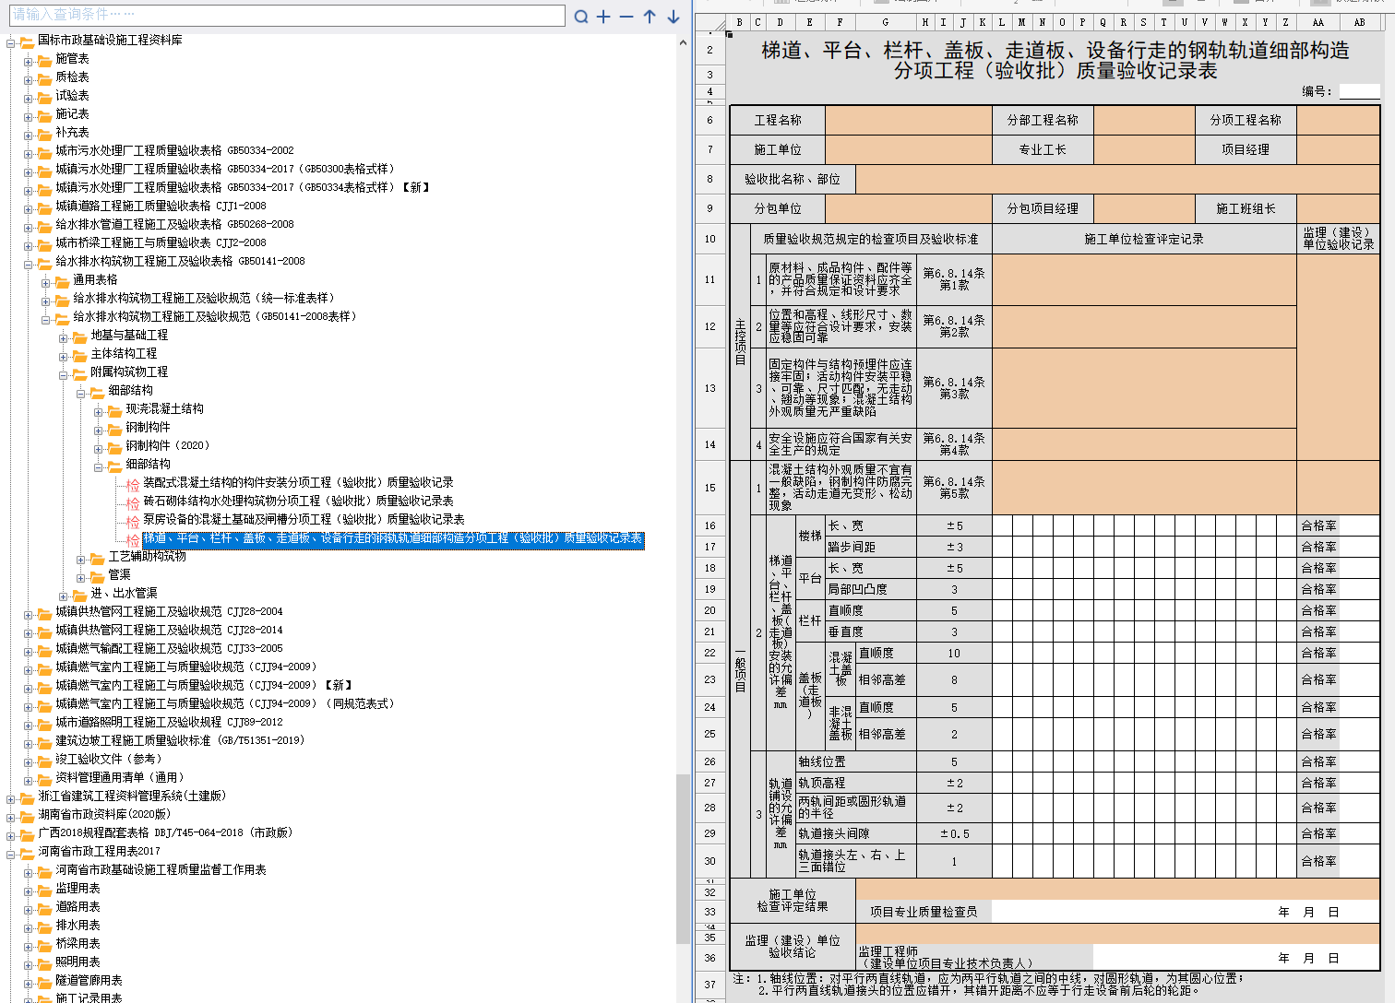Click document icon of 砖石砌体结构水处理构筑物分项工程
This screenshot has height=1003, width=1395.
pyautogui.click(x=133, y=501)
